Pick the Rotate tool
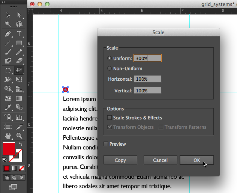 click(7, 70)
